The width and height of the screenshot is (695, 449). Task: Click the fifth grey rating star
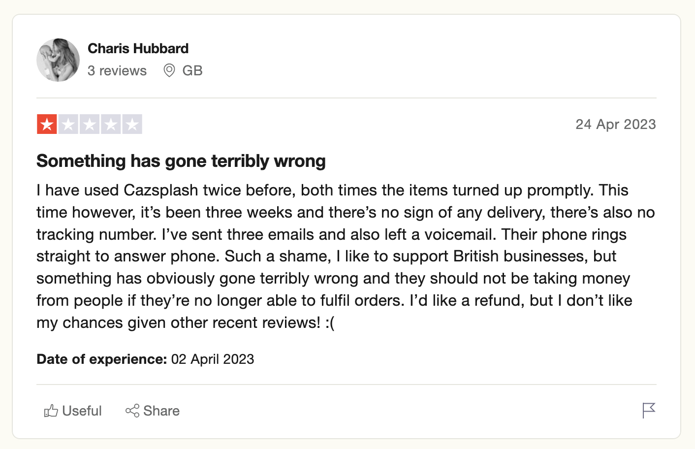[x=132, y=124]
